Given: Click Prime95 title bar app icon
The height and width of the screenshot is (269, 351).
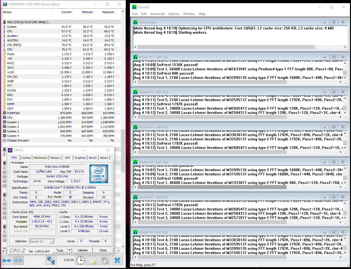Looking at the screenshot, I should tap(134, 7).
